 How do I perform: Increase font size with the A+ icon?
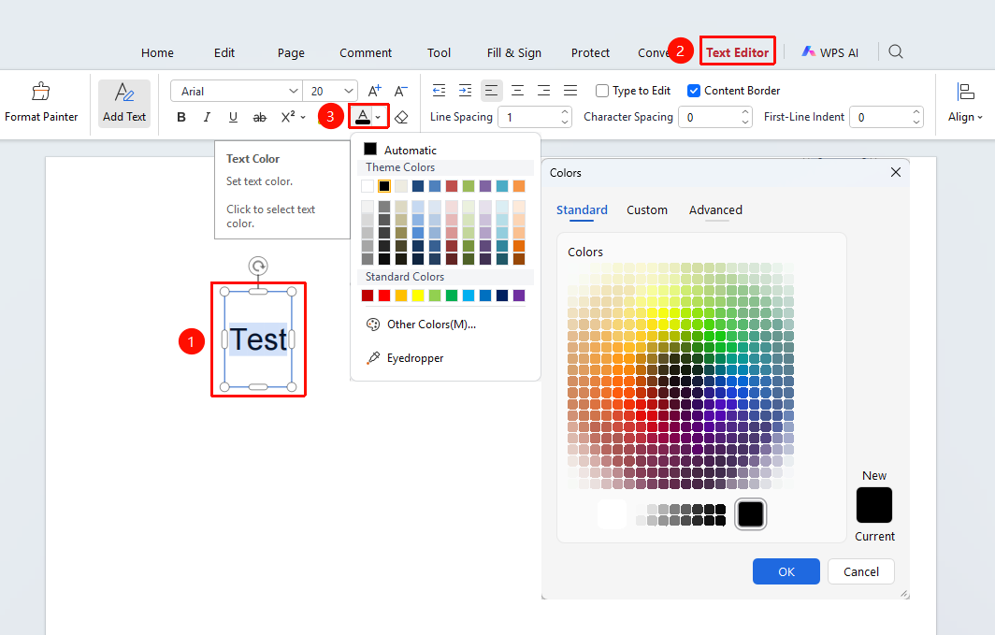point(374,91)
